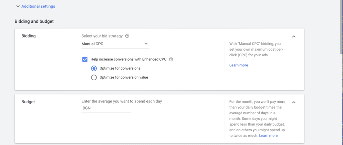
Task: Select Optimize for conversion value option
Action: tap(94, 77)
